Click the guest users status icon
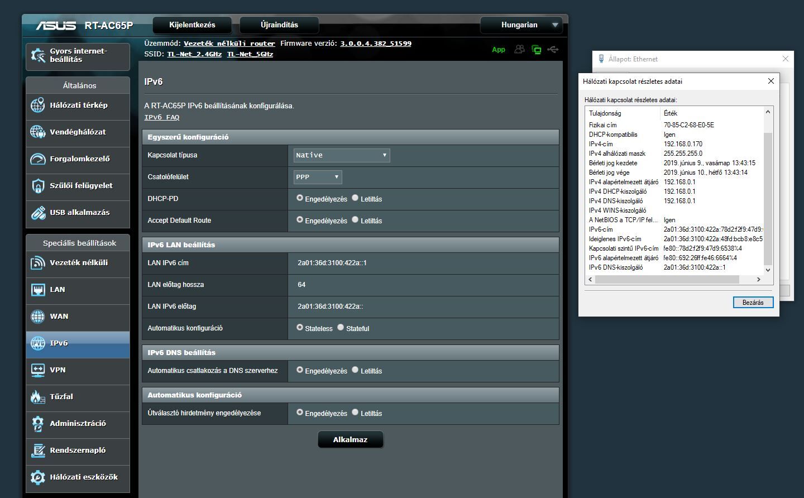 click(x=519, y=50)
